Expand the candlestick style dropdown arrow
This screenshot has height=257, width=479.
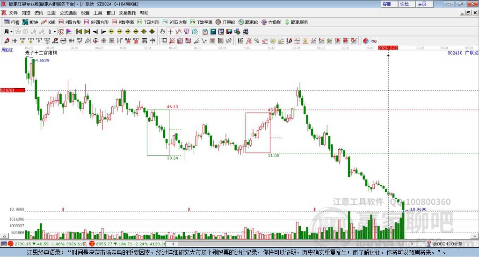55,32
